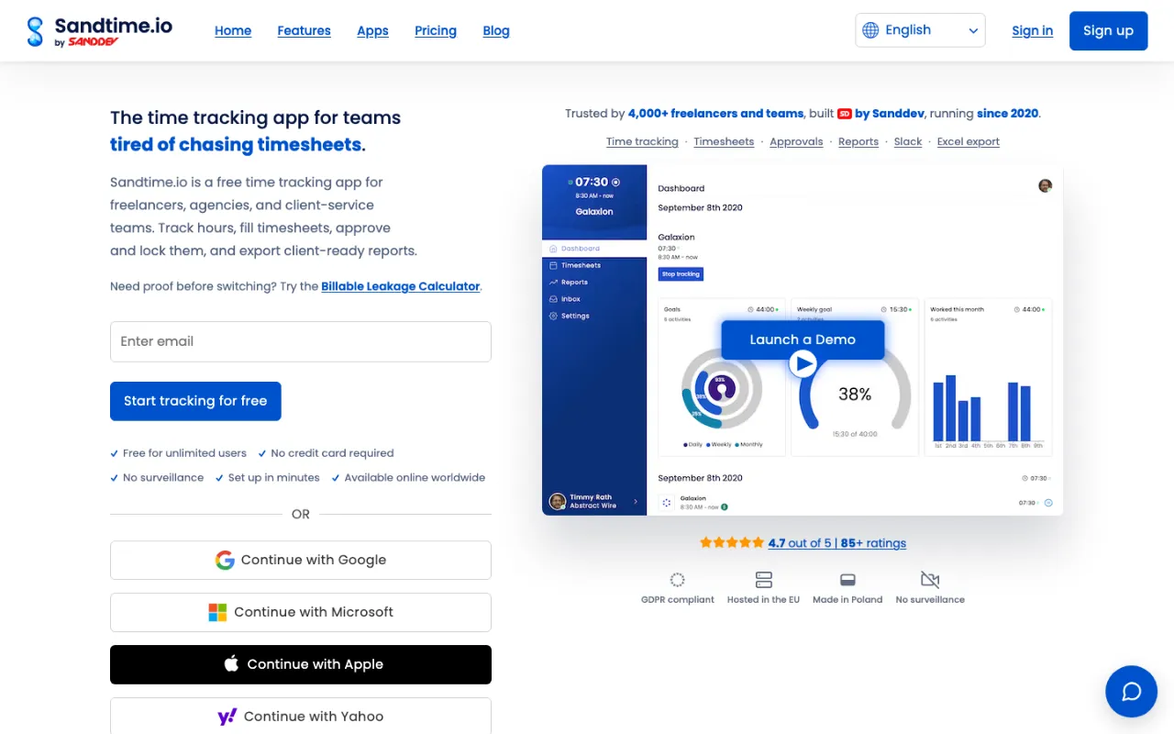1174x734 pixels.
Task: Click the Made in Poland icon
Action: (847, 580)
